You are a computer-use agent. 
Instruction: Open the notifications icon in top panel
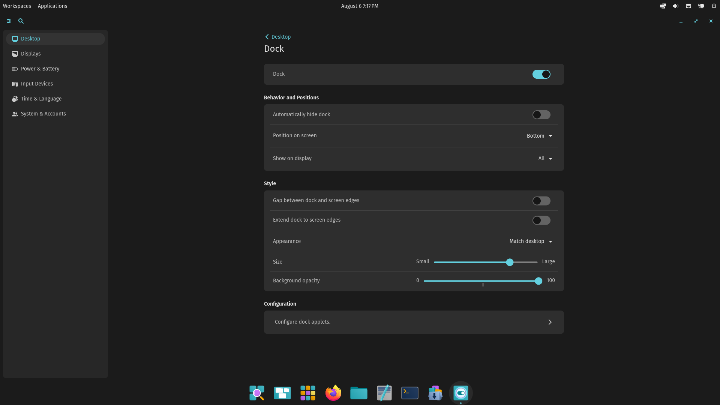tap(701, 6)
